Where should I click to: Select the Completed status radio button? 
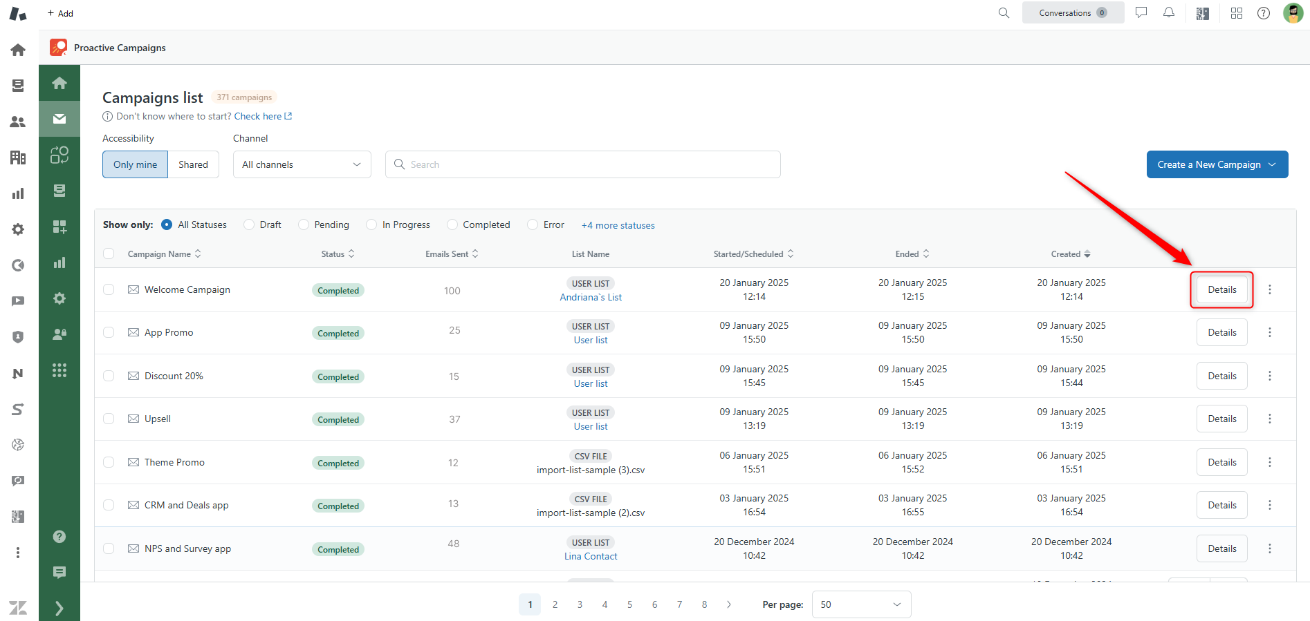click(x=452, y=224)
